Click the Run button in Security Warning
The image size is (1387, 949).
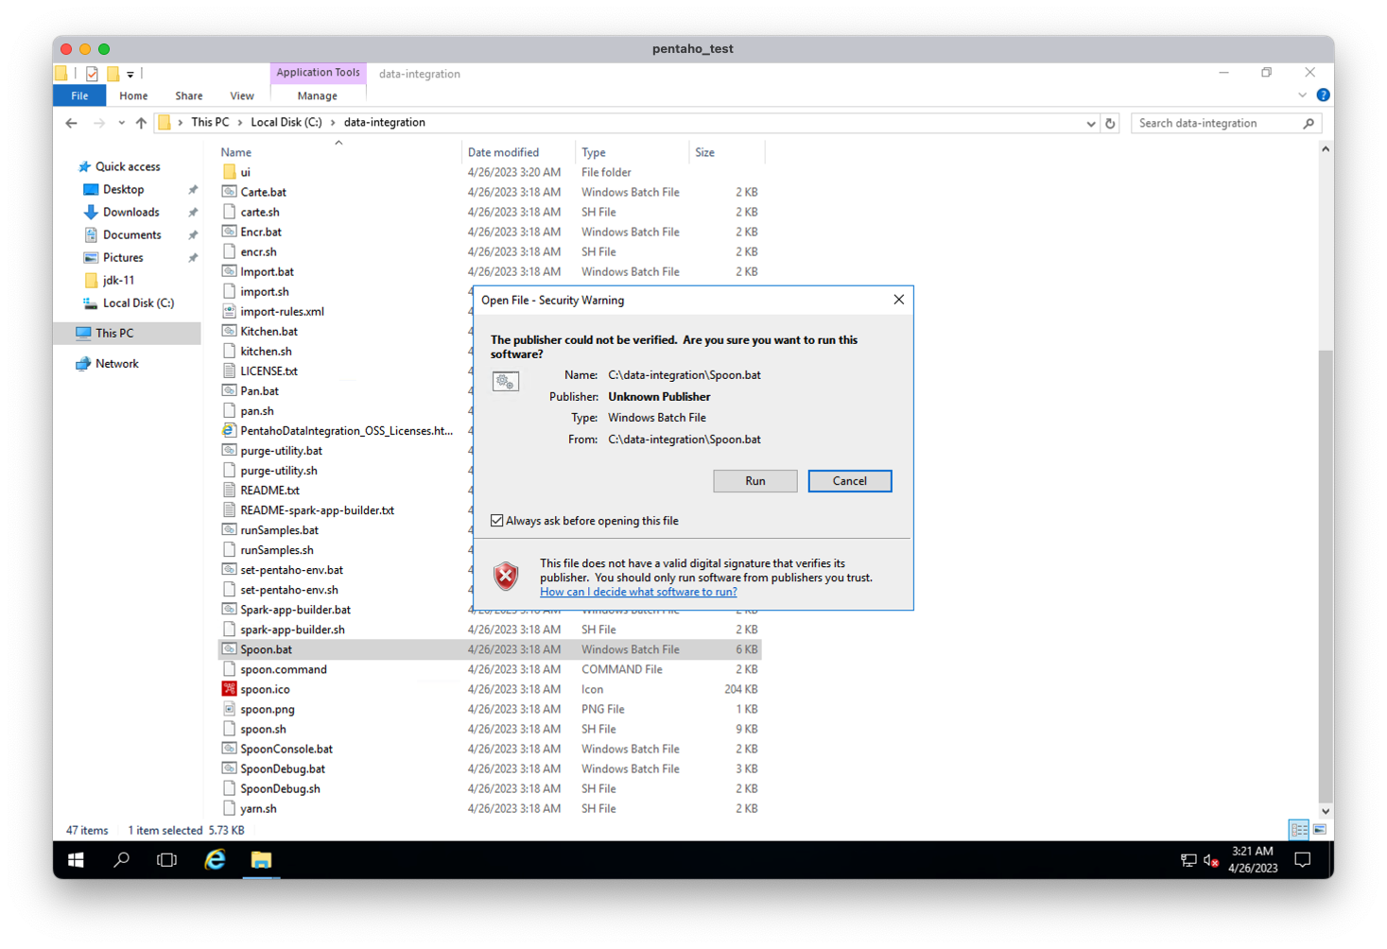(754, 481)
